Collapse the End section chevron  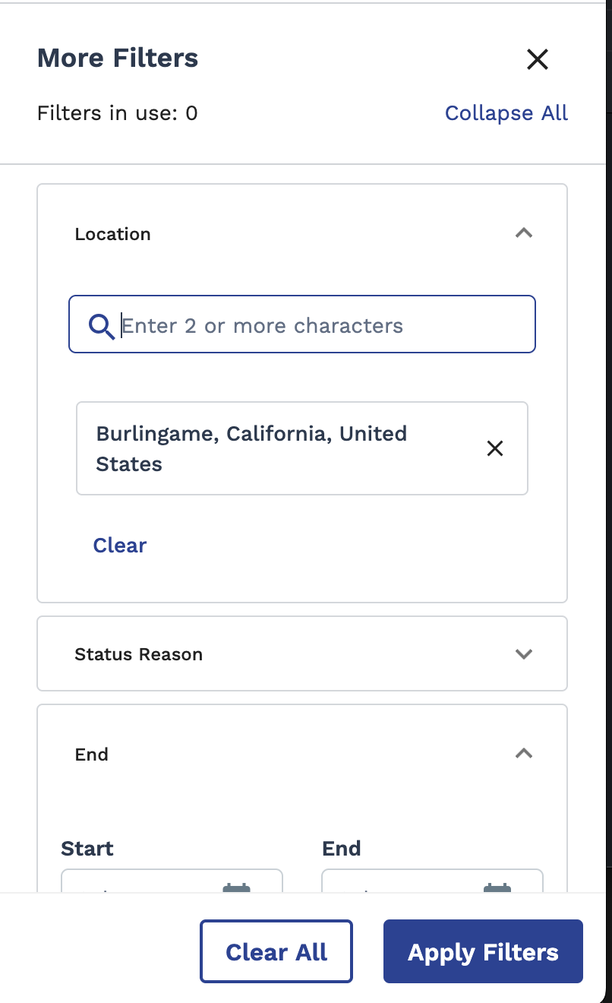(523, 754)
